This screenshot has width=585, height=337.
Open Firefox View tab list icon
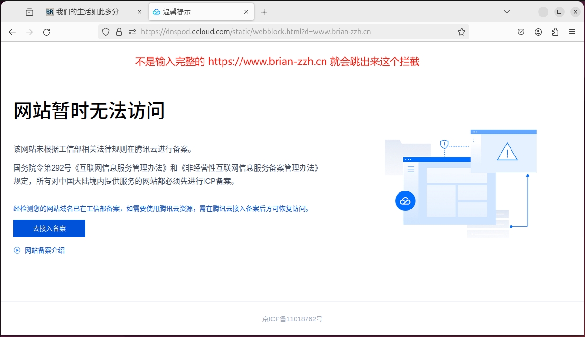(29, 12)
